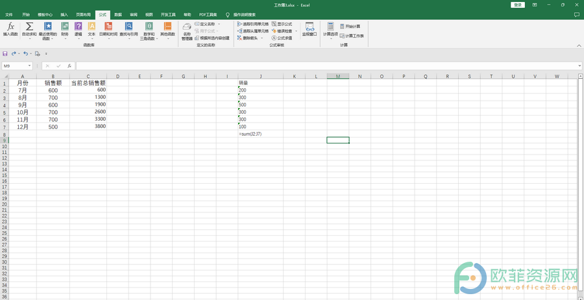Expand the Name Box dropdown arrow
This screenshot has width=584, height=300.
(x=29, y=66)
